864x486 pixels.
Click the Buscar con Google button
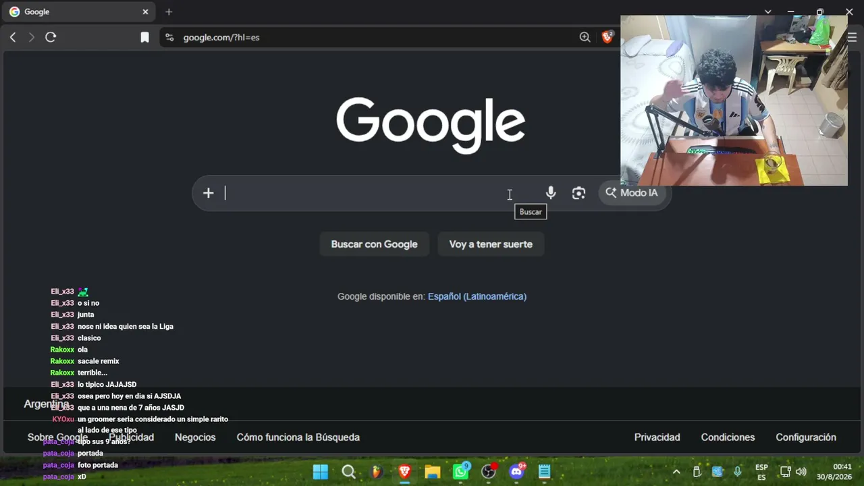point(374,244)
